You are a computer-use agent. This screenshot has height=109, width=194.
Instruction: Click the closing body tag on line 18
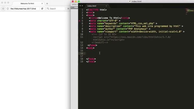click(91, 59)
